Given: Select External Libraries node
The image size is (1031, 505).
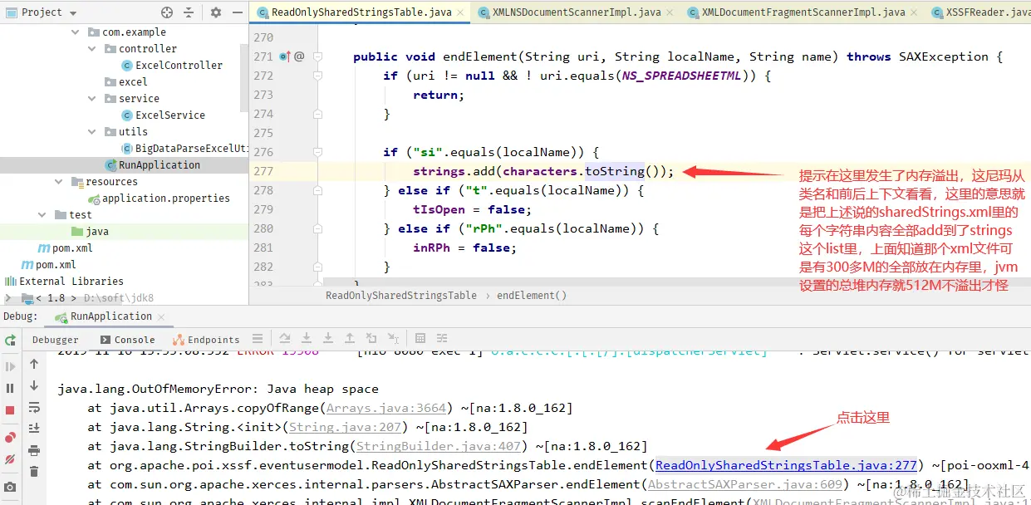Looking at the screenshot, I should [64, 281].
